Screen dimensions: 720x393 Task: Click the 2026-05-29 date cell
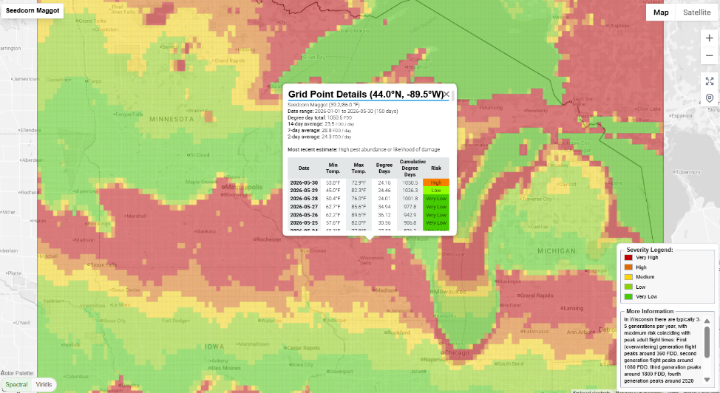pyautogui.click(x=304, y=190)
